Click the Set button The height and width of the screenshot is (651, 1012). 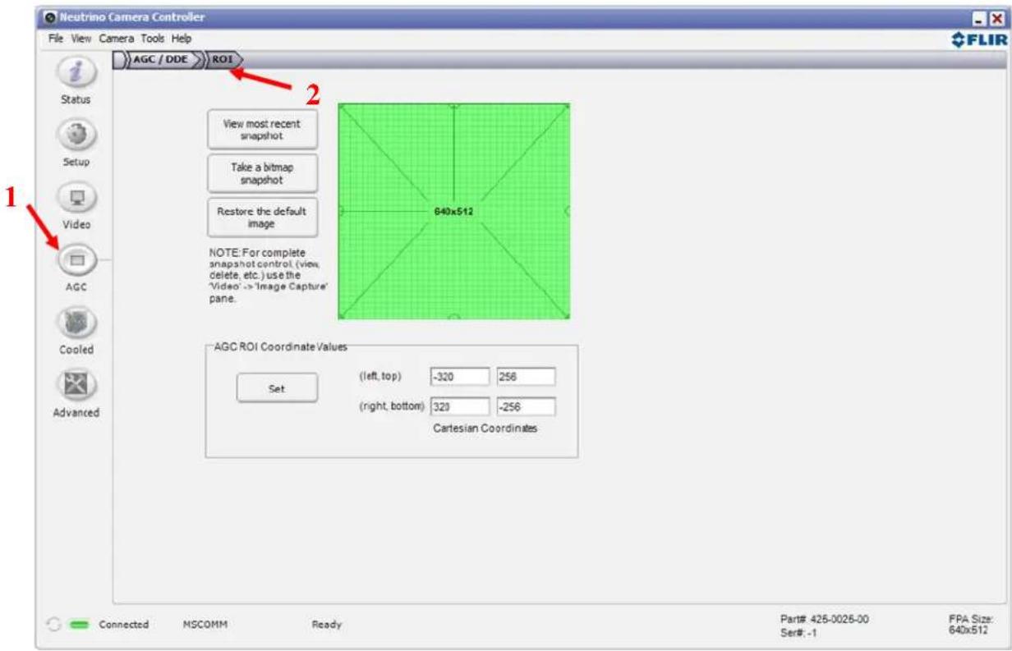click(x=277, y=389)
